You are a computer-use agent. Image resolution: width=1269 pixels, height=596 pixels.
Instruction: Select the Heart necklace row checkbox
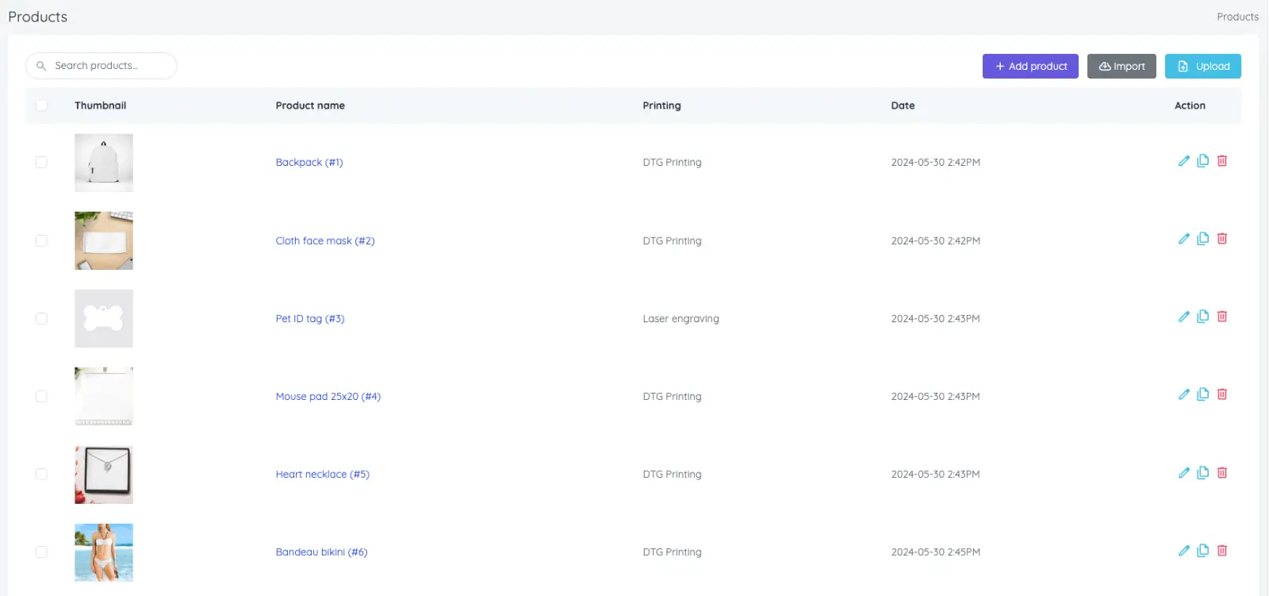[x=41, y=474]
